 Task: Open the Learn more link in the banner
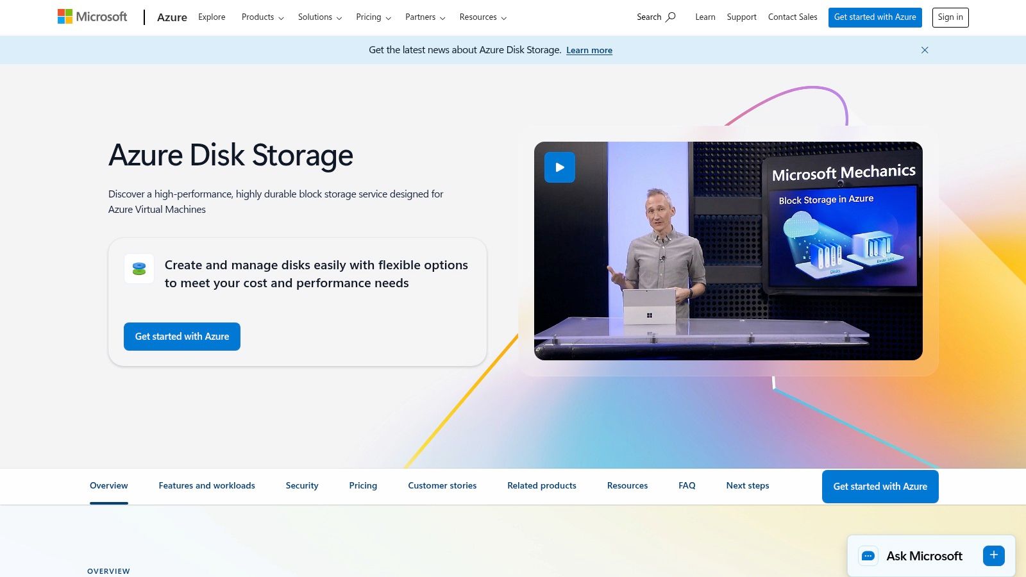point(589,50)
